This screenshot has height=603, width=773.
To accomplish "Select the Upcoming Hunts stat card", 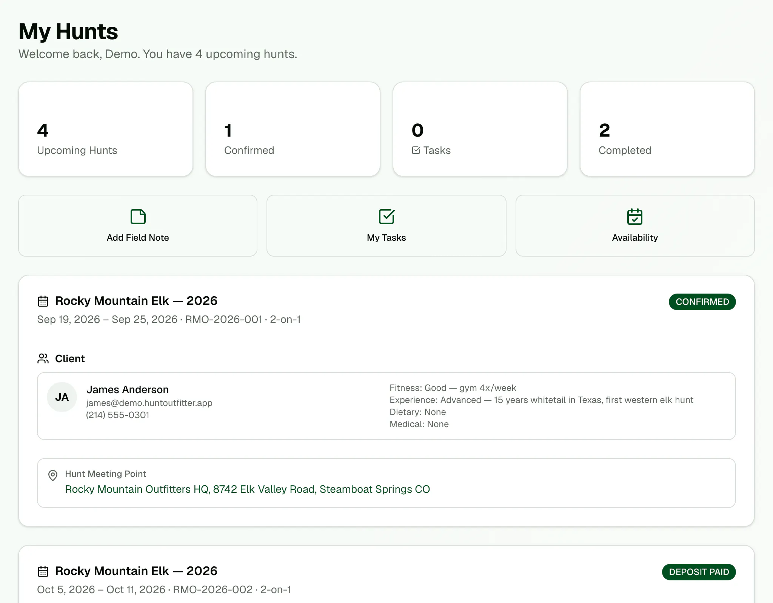I will tap(106, 129).
